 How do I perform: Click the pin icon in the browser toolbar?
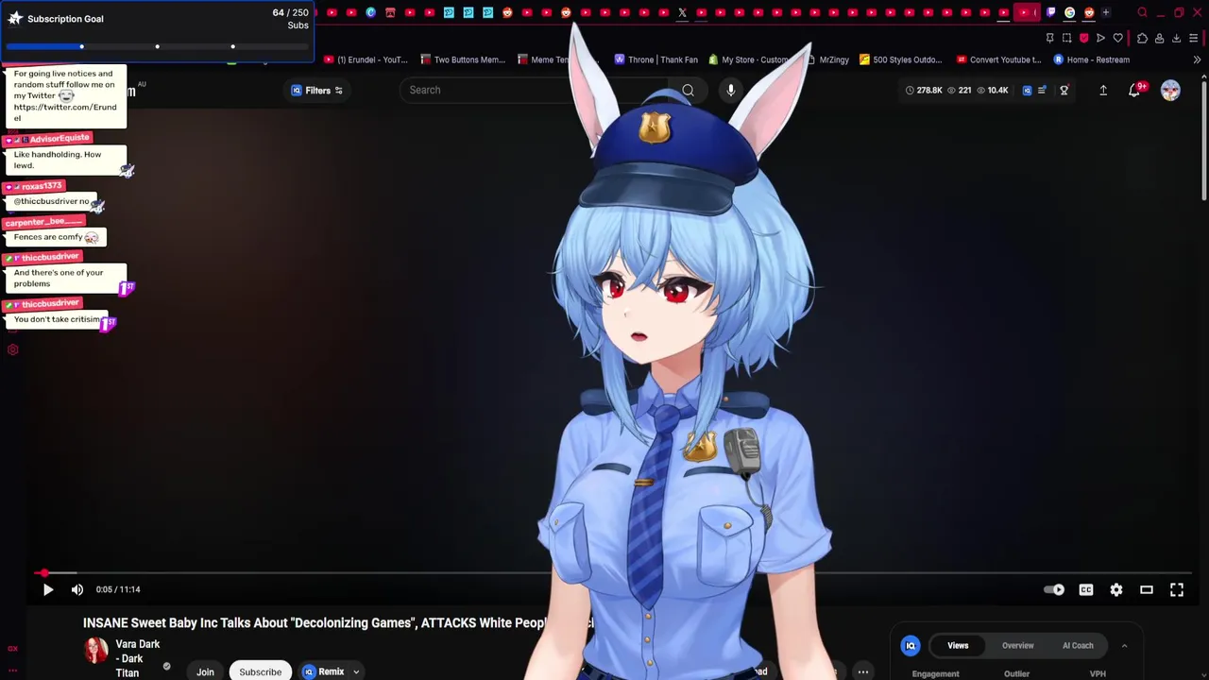pos(1049,38)
